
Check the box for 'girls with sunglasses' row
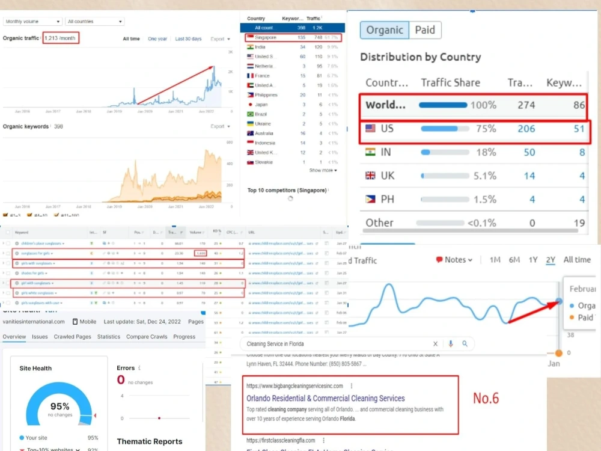[x=8, y=263]
